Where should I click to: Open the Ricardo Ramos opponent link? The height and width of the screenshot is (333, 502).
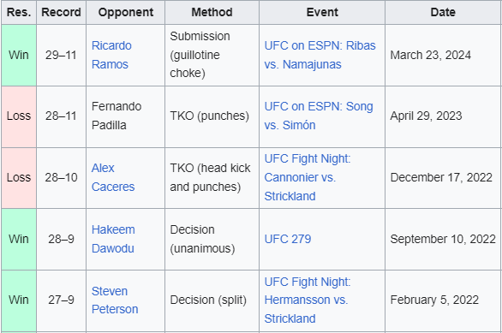coord(111,55)
